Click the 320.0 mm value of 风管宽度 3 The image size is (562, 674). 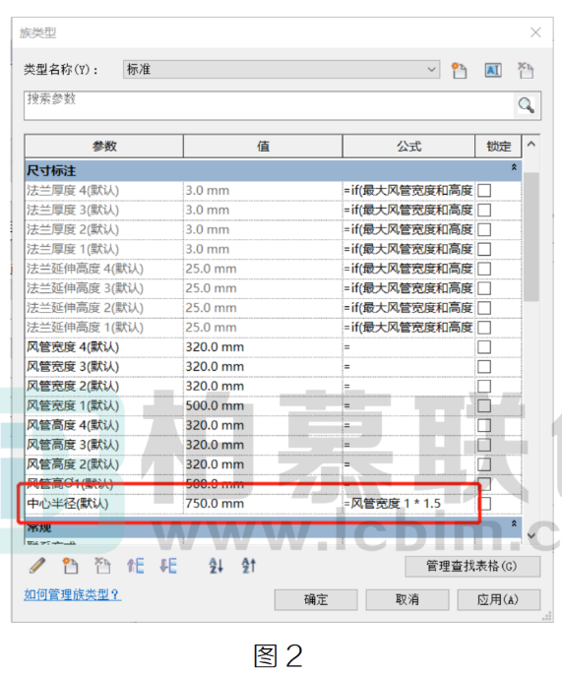(x=215, y=367)
